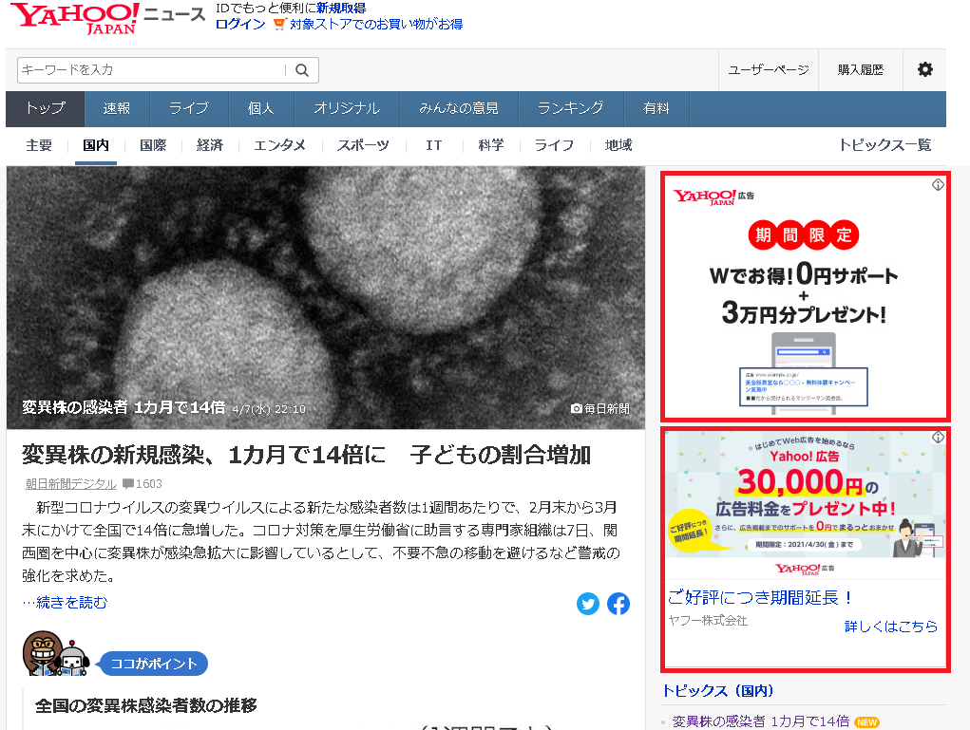
Task: Click 詳しくはこちら in the ad
Action: (x=891, y=627)
